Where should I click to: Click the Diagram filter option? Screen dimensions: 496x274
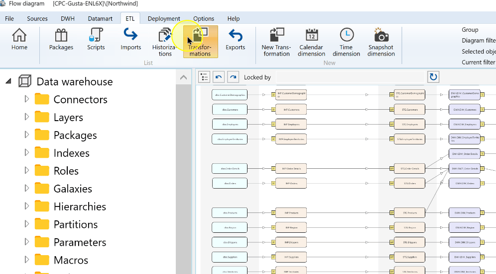[479, 40]
